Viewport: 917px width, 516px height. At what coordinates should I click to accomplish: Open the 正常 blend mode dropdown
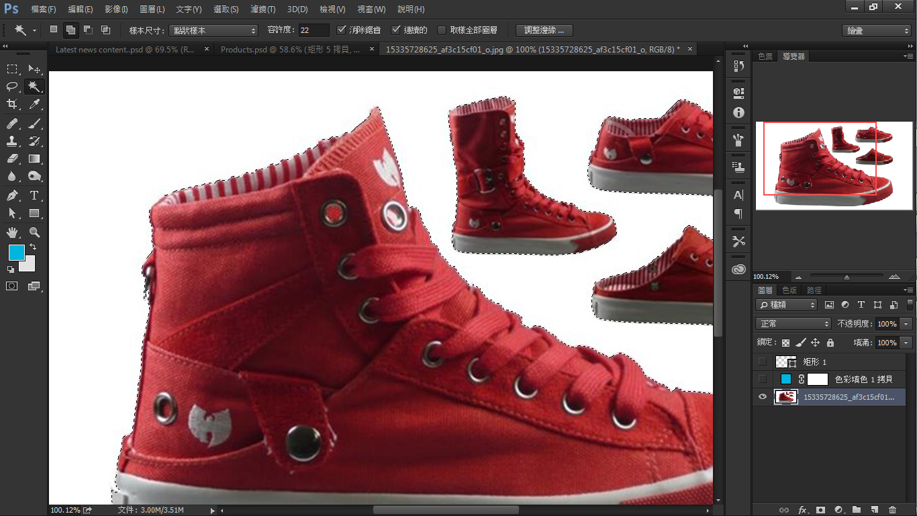coord(793,324)
